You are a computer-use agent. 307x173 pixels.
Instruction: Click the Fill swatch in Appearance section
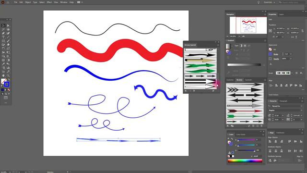(270, 49)
